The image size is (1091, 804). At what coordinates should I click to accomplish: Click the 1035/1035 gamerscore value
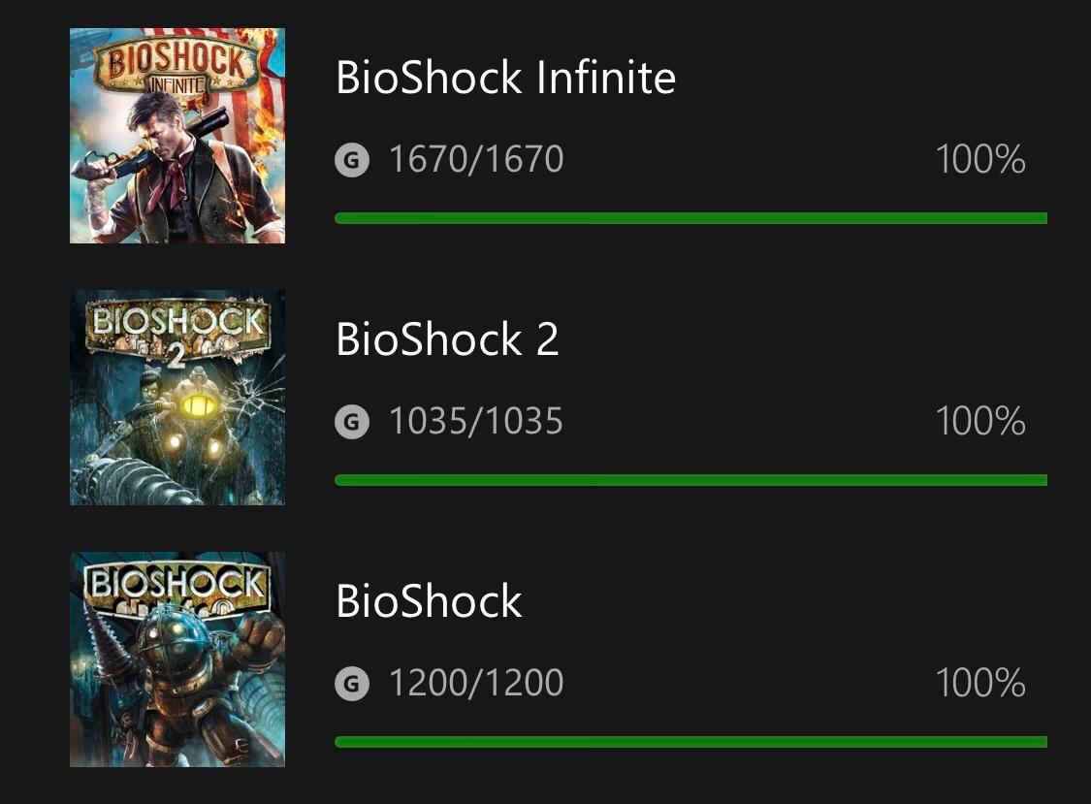coord(476,422)
